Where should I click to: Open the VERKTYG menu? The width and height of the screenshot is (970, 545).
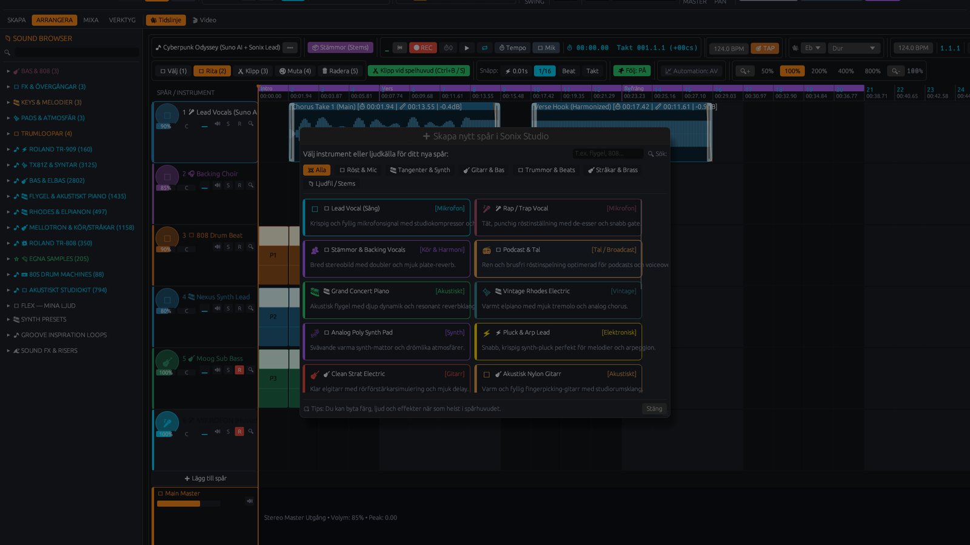[x=122, y=20]
